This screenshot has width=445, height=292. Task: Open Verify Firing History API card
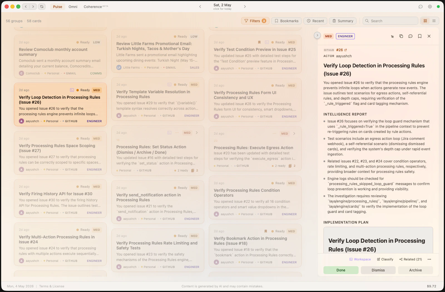[60, 199]
